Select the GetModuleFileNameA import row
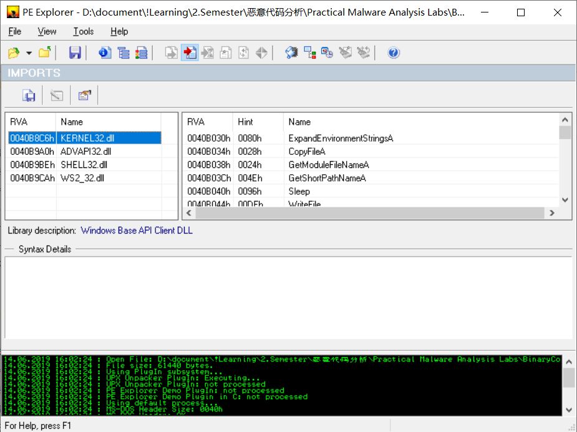The width and height of the screenshot is (577, 432). 328,165
